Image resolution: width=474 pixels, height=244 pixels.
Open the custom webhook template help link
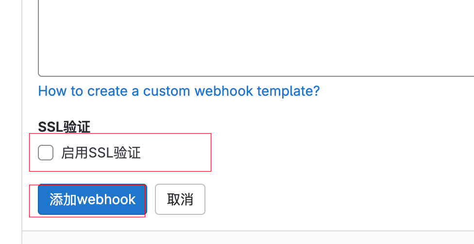click(179, 91)
